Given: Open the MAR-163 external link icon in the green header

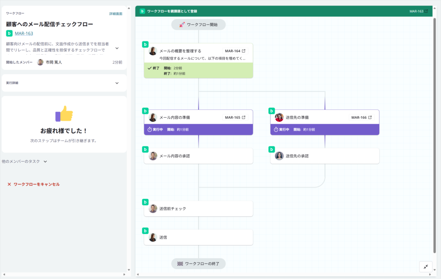Looking at the screenshot, I should [426, 11].
